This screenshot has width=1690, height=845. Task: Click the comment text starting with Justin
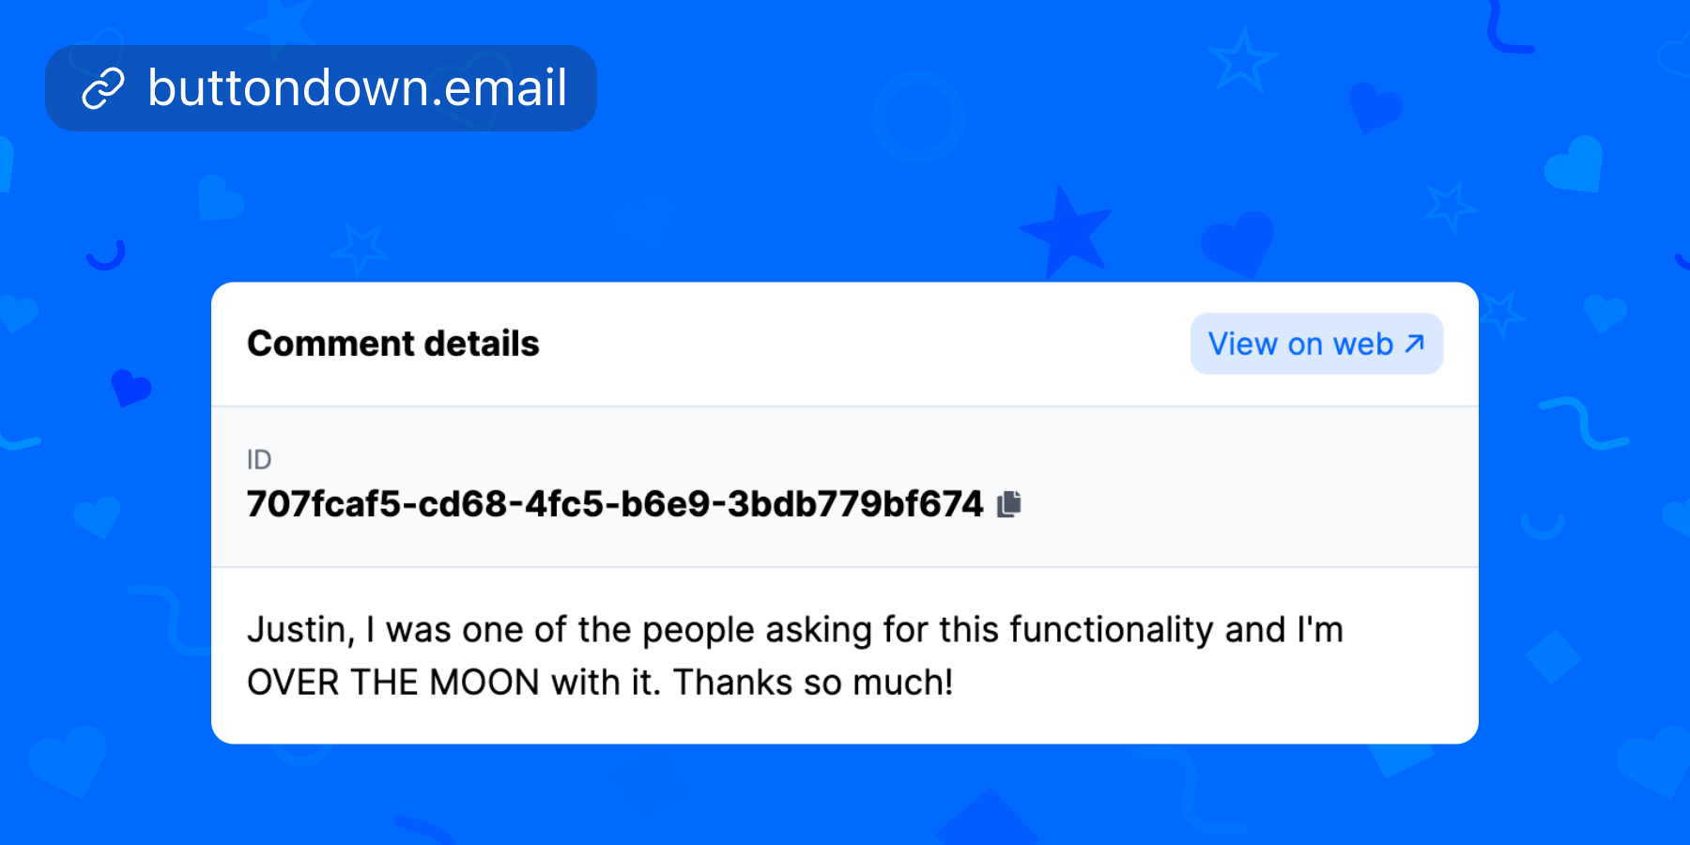(x=794, y=630)
